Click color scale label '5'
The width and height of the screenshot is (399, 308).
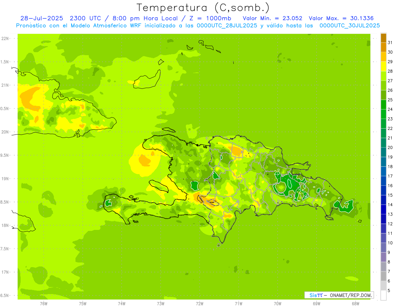tap(389, 291)
